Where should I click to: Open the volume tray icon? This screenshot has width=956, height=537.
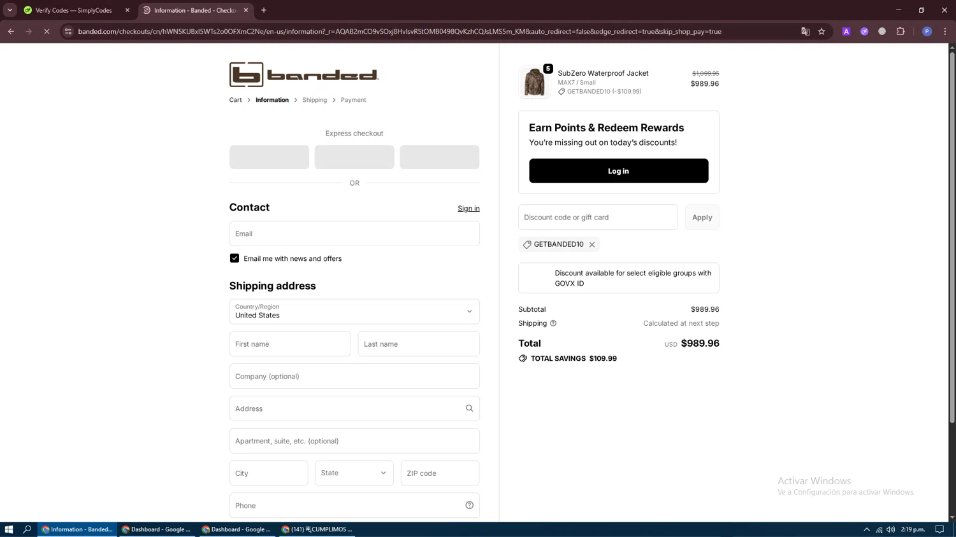(890, 529)
